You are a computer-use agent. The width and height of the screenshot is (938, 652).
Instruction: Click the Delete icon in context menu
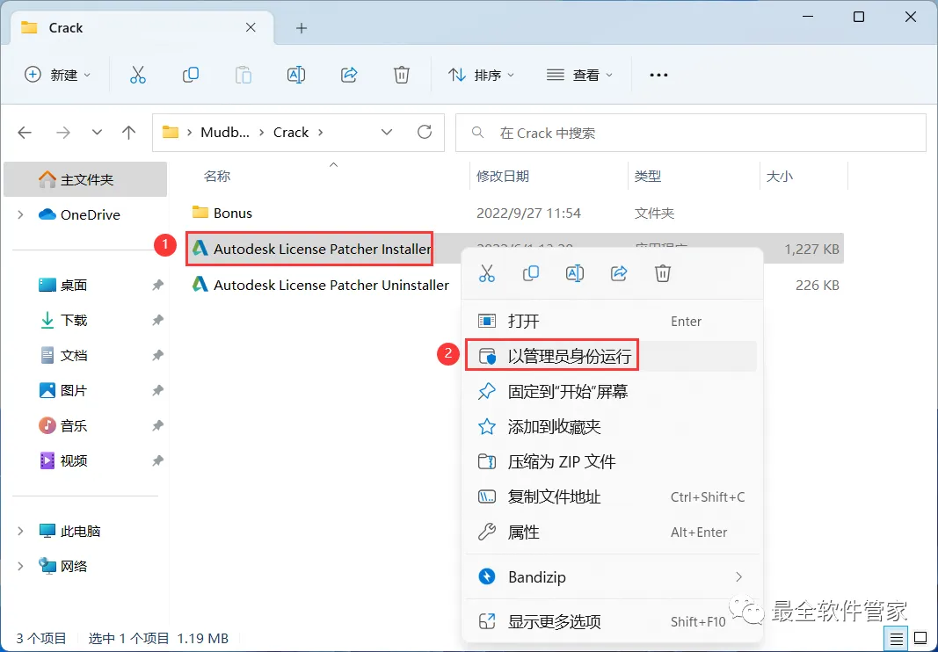coord(662,273)
